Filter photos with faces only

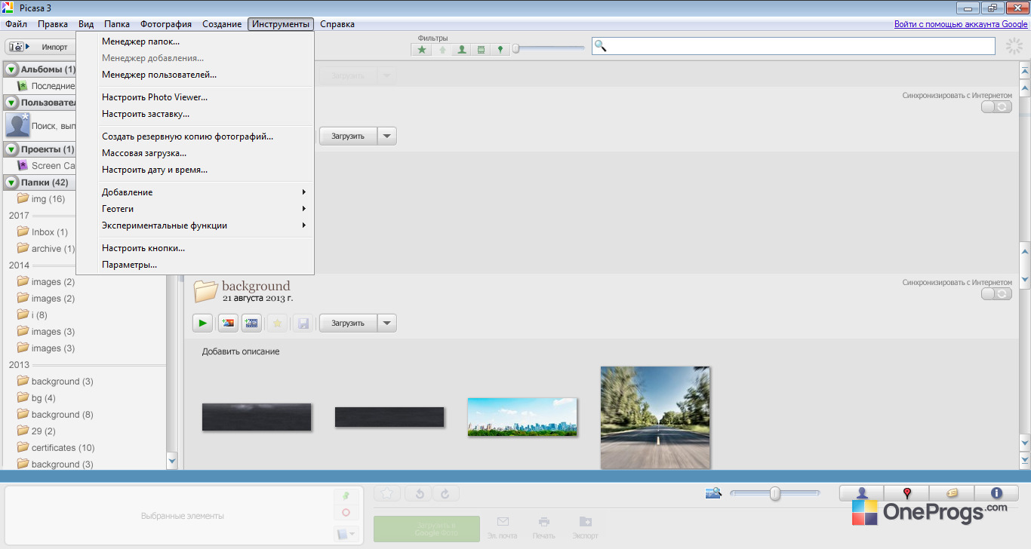pos(461,50)
